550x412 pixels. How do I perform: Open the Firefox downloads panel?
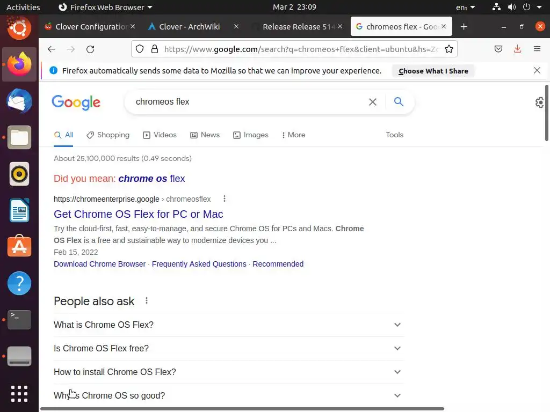click(x=517, y=49)
